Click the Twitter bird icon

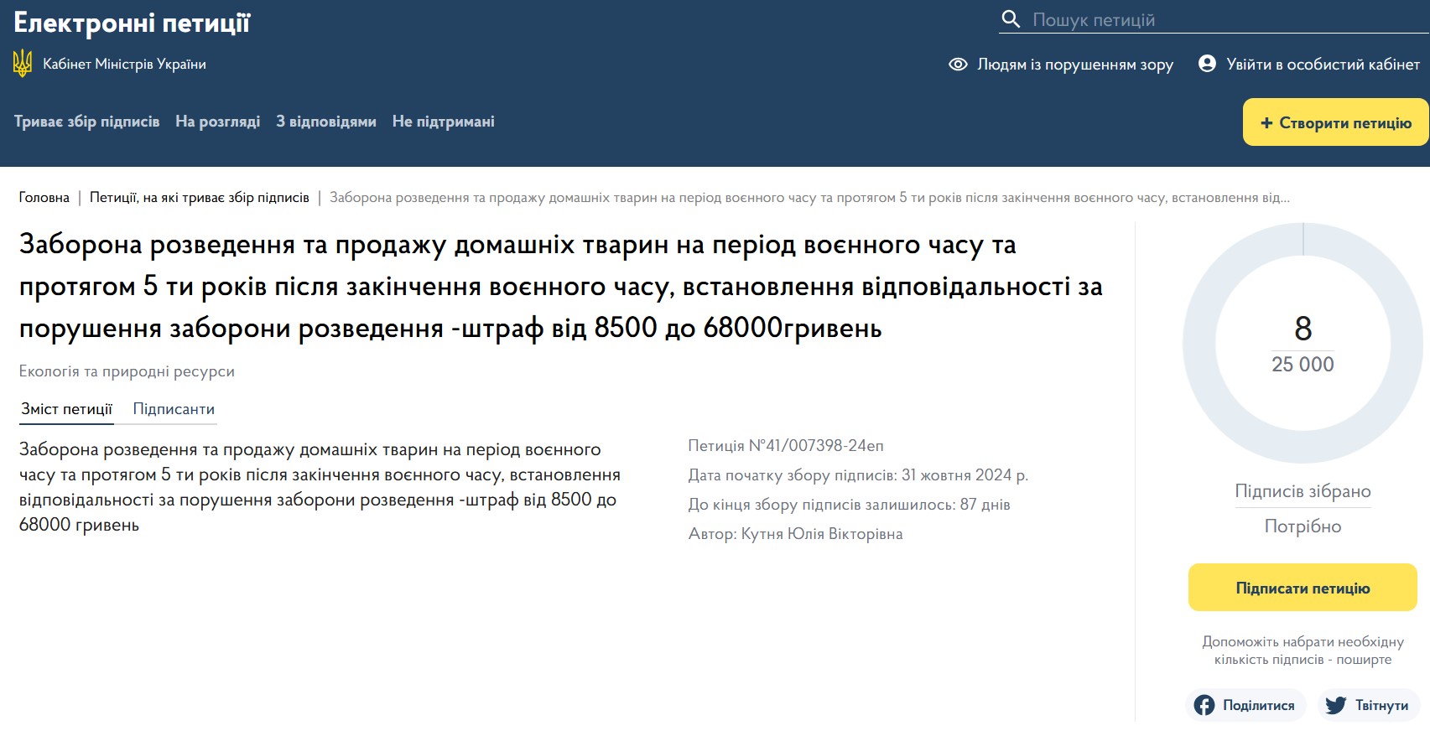point(1335,705)
